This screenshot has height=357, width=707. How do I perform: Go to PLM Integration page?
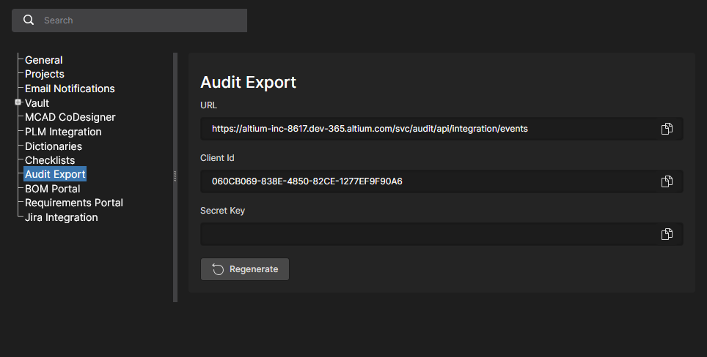coord(63,132)
